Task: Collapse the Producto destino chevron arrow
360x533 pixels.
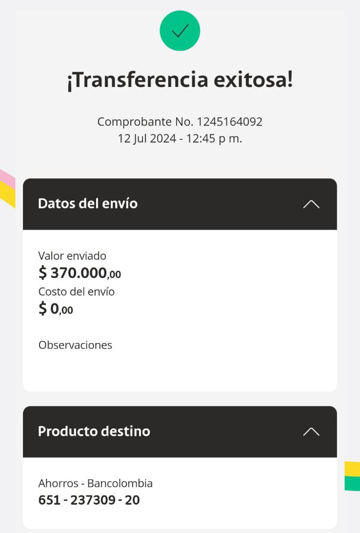Action: [x=311, y=432]
